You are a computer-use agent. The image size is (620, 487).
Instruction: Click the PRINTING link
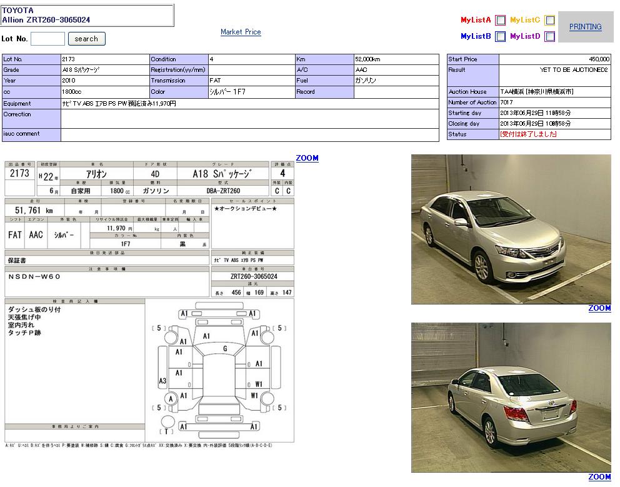[x=585, y=27]
